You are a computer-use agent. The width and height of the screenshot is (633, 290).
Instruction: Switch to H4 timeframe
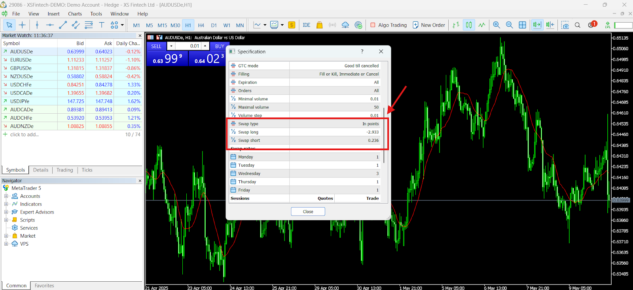click(x=201, y=25)
